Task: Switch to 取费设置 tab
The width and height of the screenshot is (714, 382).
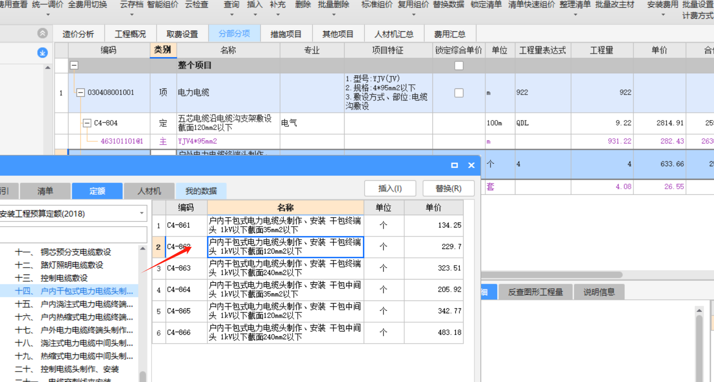Action: pyautogui.click(x=182, y=34)
